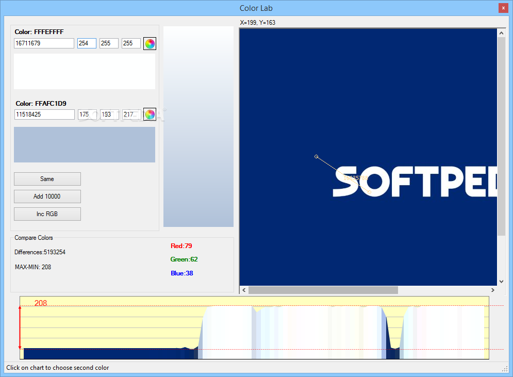This screenshot has width=513, height=377.
Task: Select the red value field showing 254
Action: pyautogui.click(x=87, y=43)
